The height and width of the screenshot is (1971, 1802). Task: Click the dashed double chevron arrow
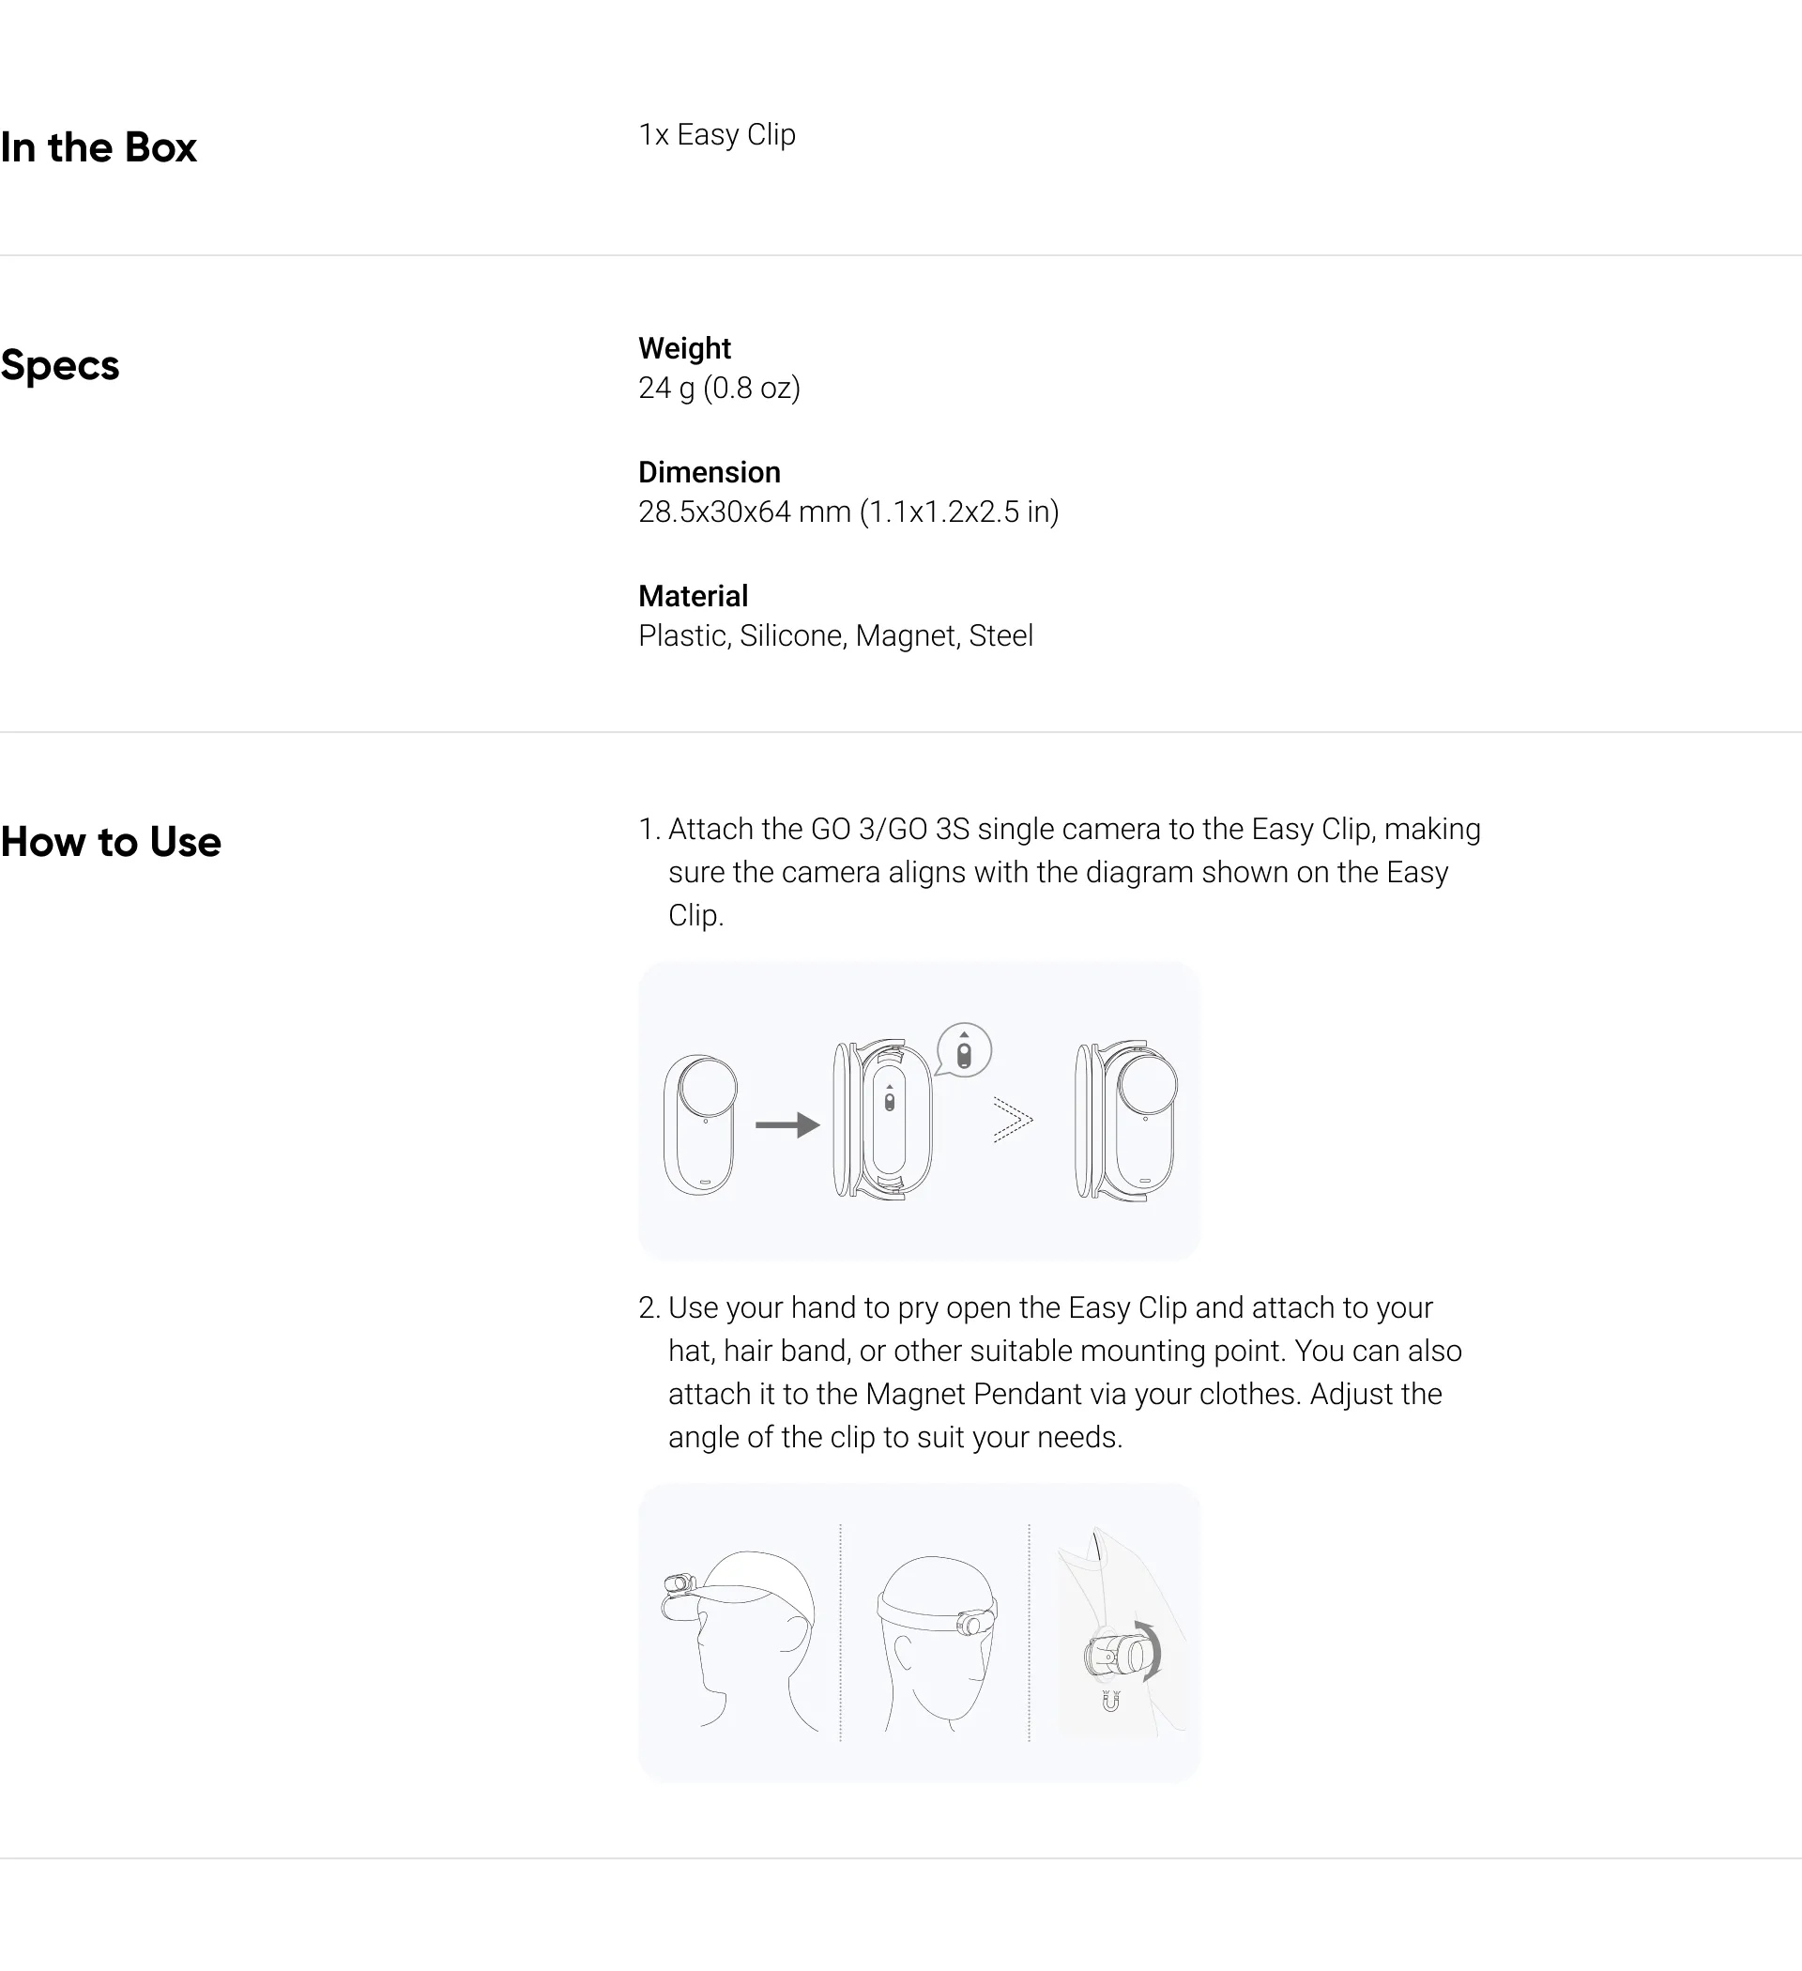[1013, 1120]
